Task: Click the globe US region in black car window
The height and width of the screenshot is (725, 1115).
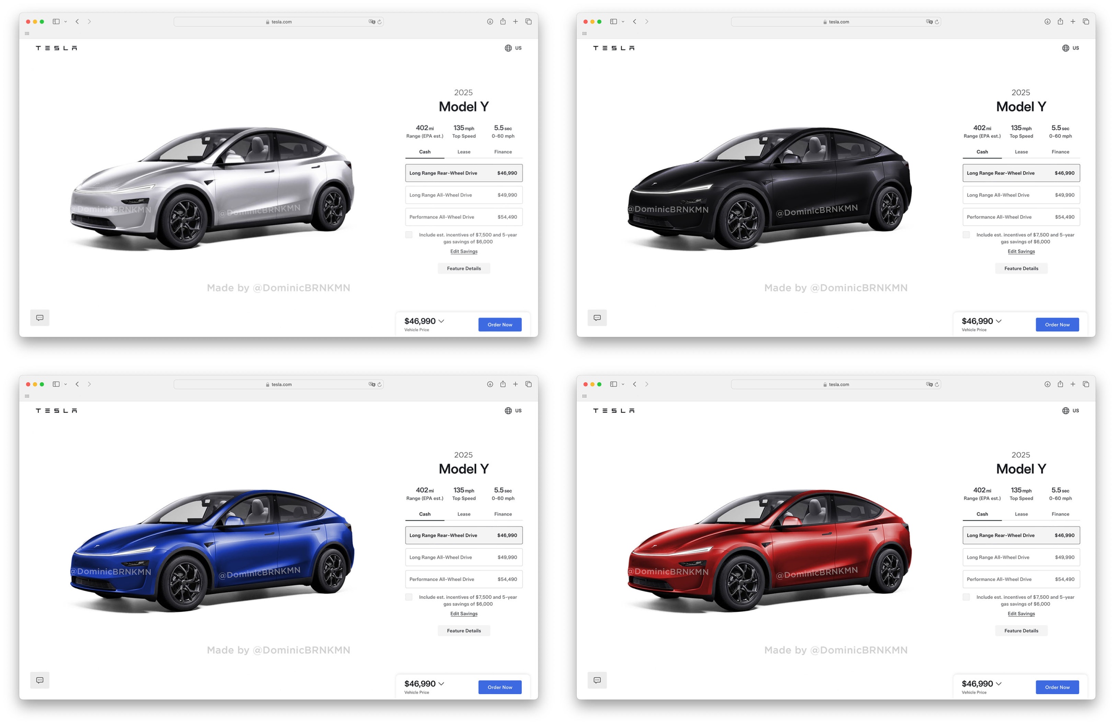Action: pyautogui.click(x=1071, y=48)
